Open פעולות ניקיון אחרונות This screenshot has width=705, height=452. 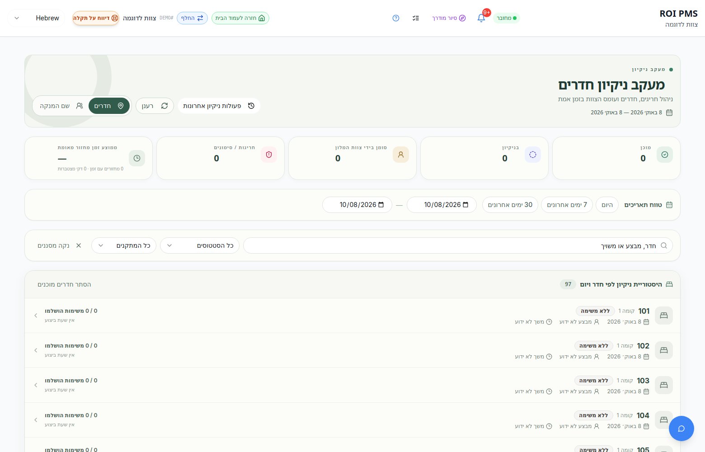coord(219,106)
